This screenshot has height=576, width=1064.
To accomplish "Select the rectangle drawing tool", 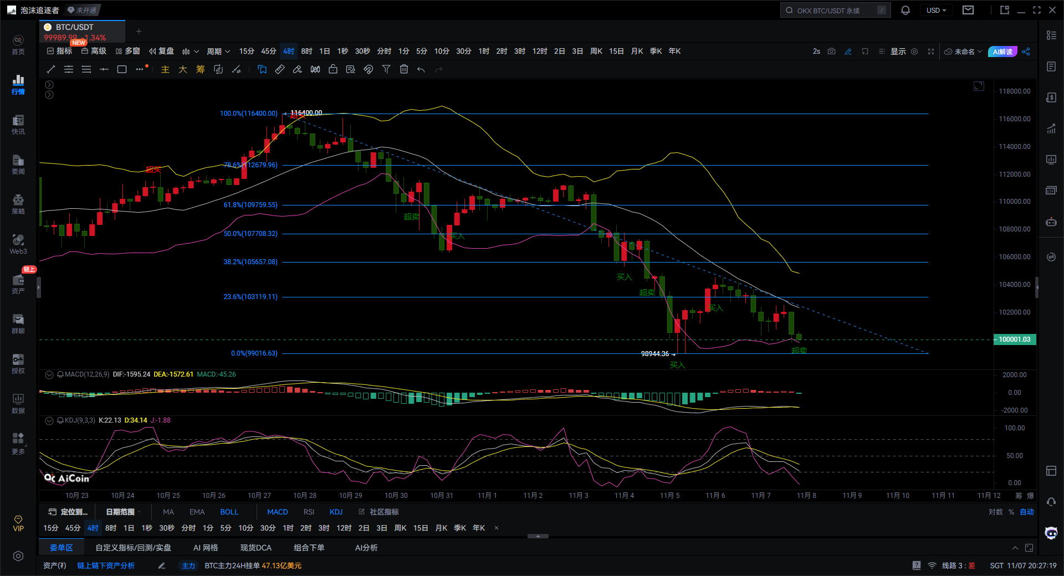I will tap(122, 69).
